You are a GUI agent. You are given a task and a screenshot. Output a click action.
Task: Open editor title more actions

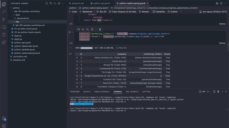[226, 3]
